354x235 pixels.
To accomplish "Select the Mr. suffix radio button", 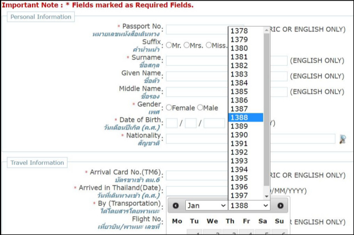I will (x=169, y=45).
